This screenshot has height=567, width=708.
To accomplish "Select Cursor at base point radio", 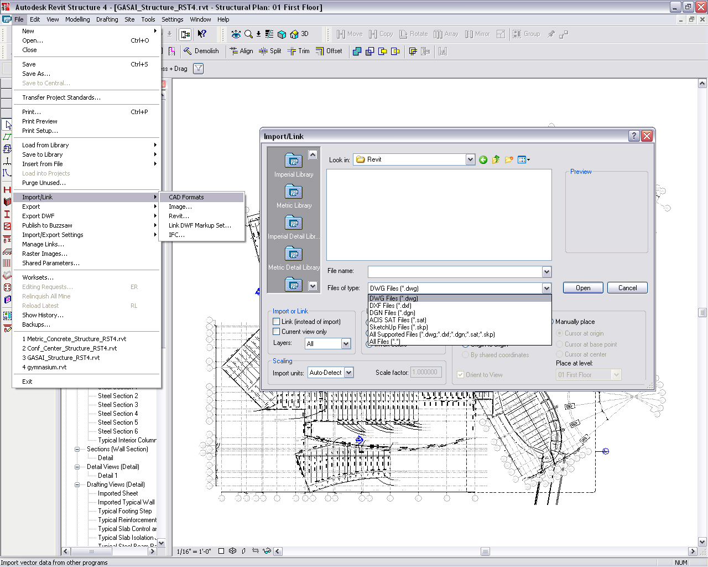I will tap(559, 344).
